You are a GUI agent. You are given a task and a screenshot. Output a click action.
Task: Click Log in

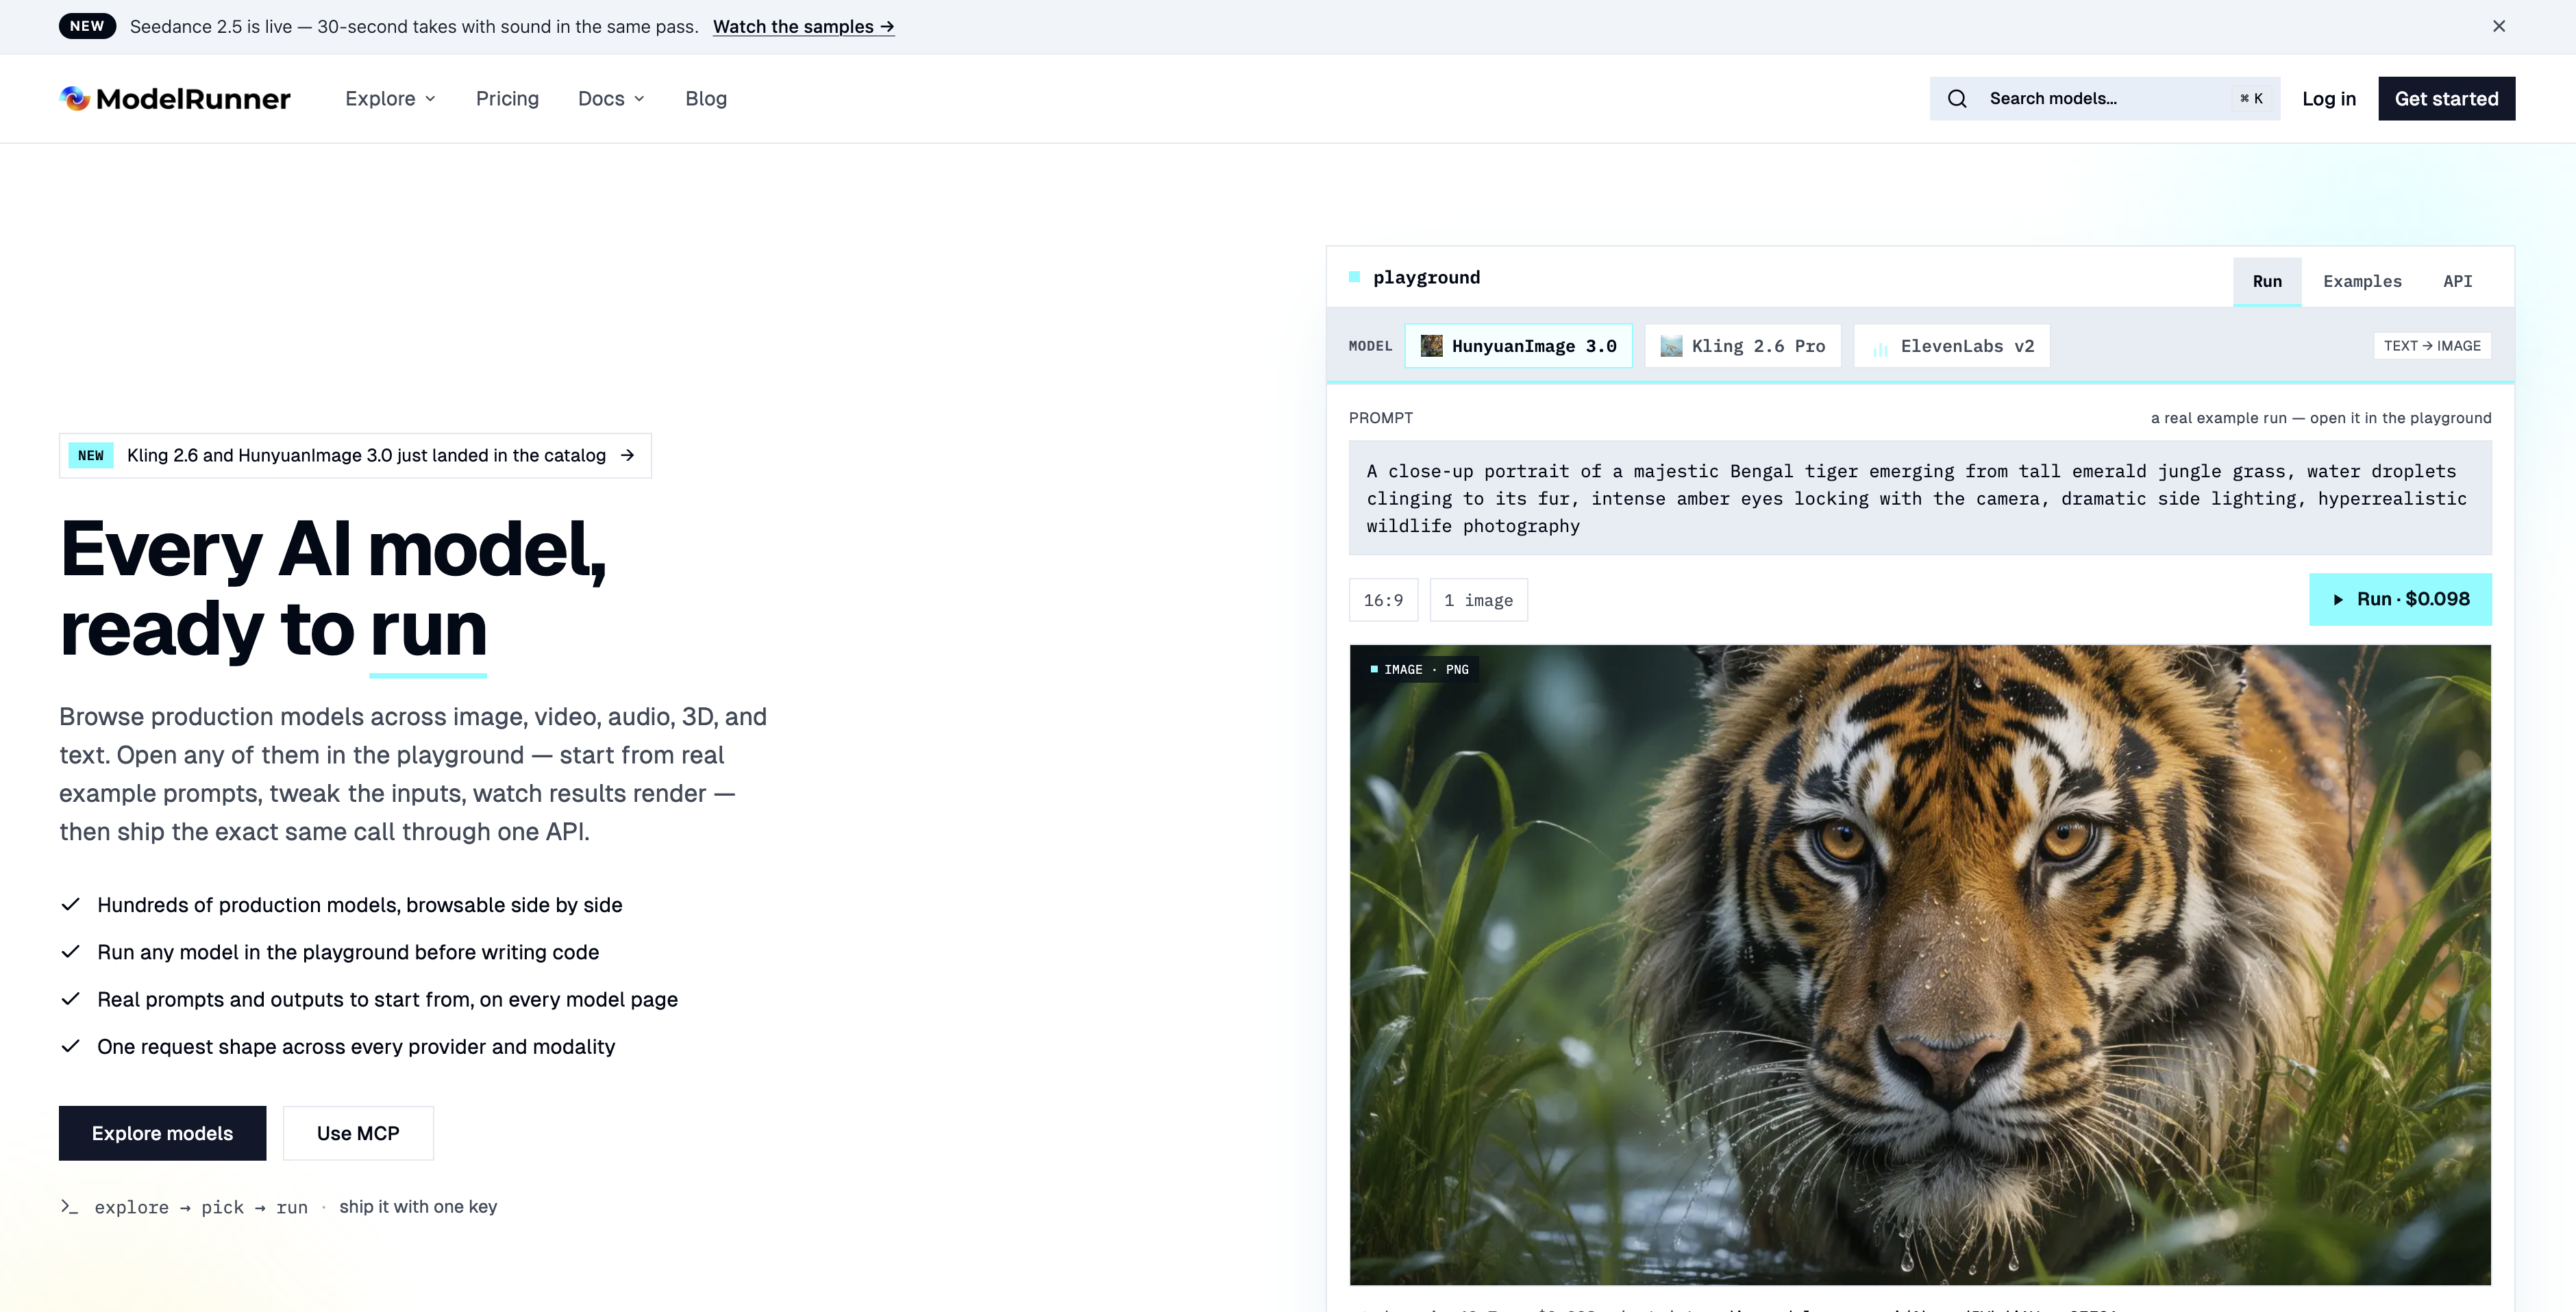(2329, 98)
